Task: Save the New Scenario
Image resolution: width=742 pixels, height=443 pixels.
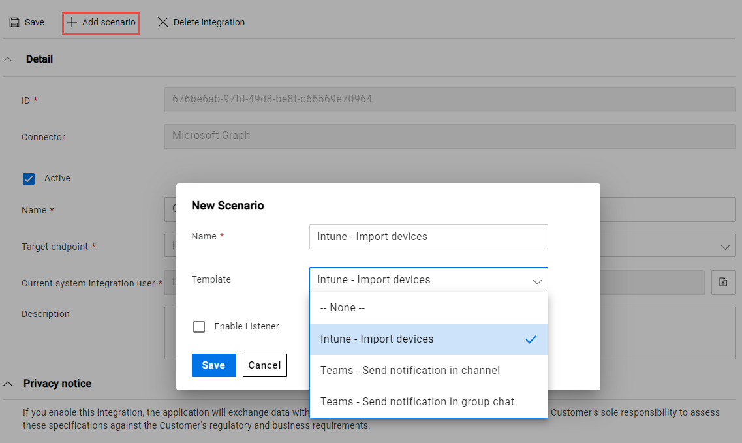Action: tap(213, 365)
